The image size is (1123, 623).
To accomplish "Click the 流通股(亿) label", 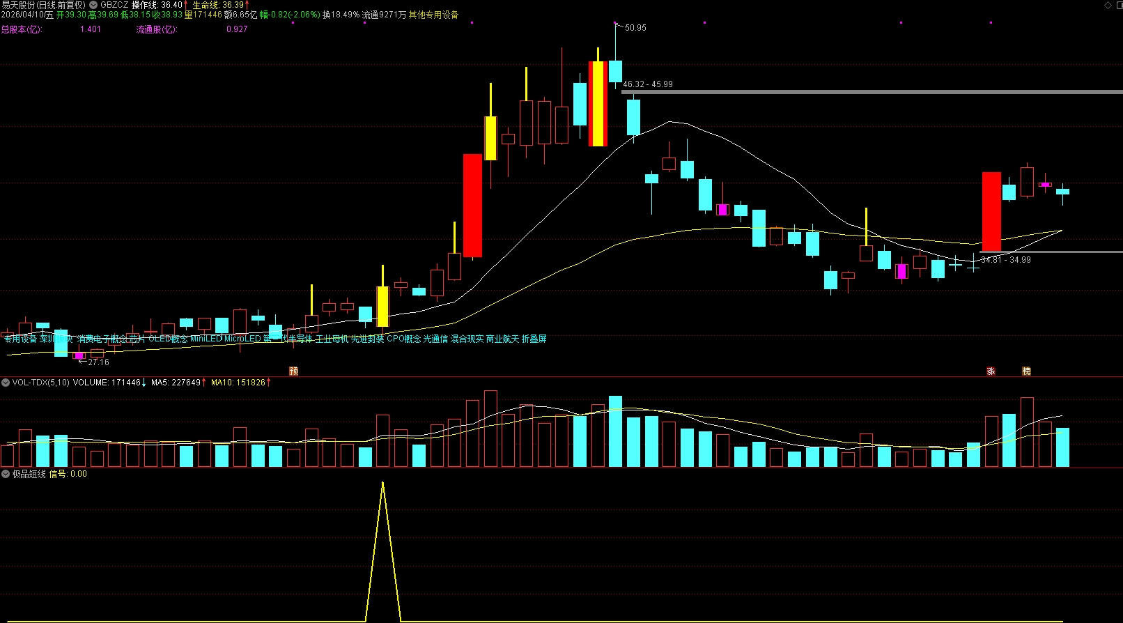I will [157, 29].
